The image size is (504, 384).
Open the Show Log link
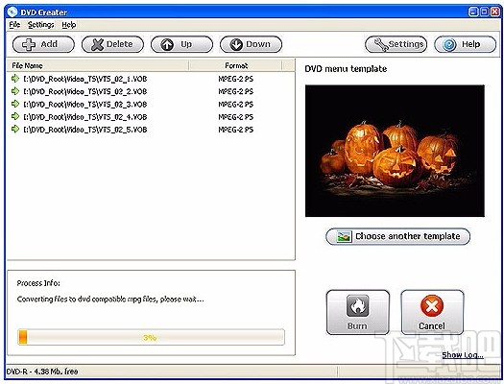tap(463, 355)
